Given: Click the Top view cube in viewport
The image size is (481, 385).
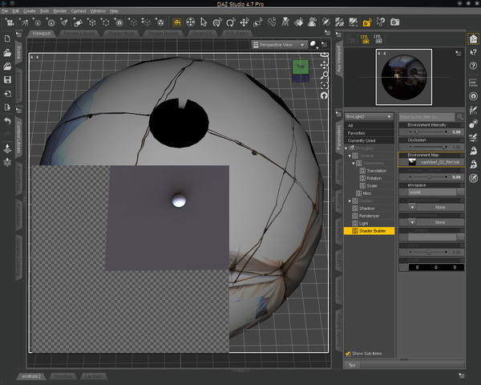Looking at the screenshot, I should [x=300, y=67].
